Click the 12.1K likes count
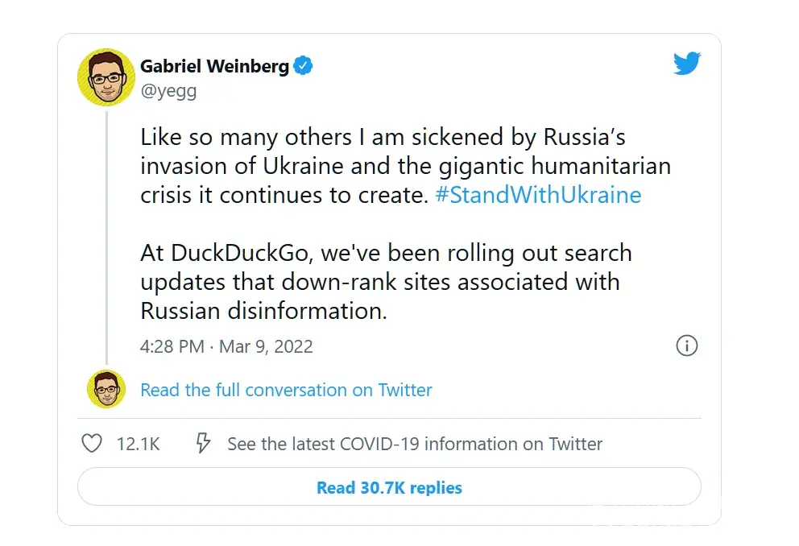This screenshot has height=546, width=799. click(138, 444)
